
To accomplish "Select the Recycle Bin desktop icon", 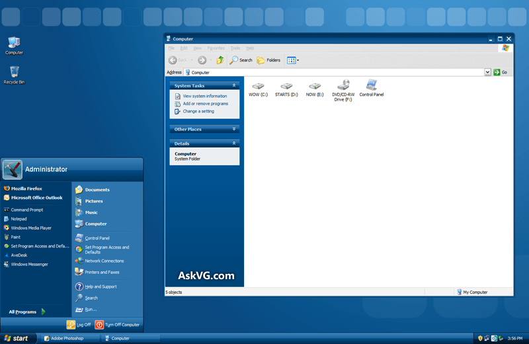I will tap(14, 75).
